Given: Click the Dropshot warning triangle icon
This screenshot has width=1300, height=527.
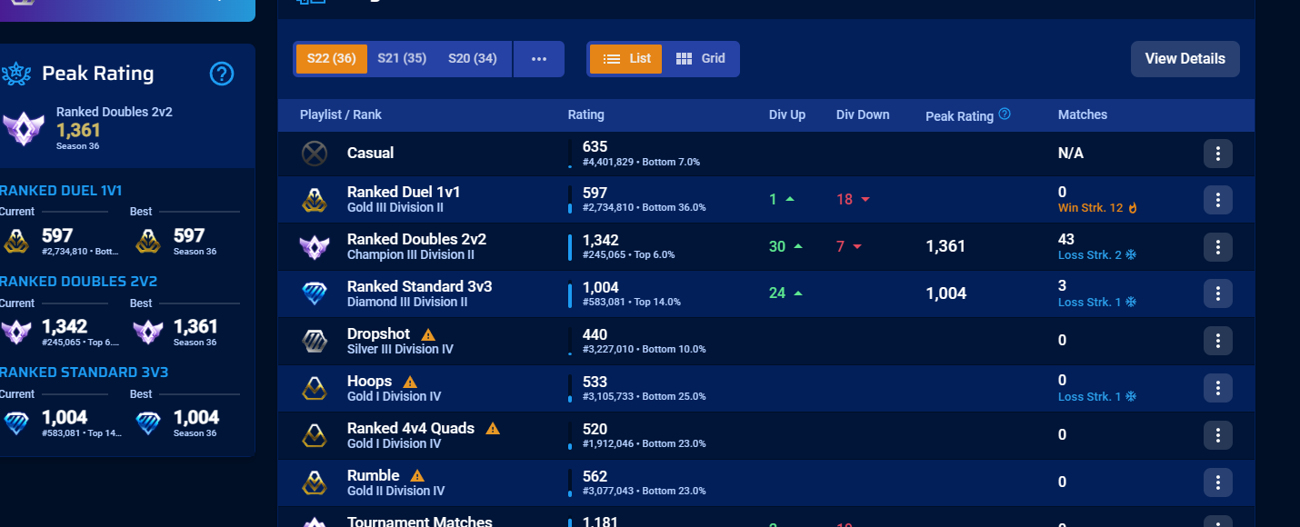Looking at the screenshot, I should point(428,334).
